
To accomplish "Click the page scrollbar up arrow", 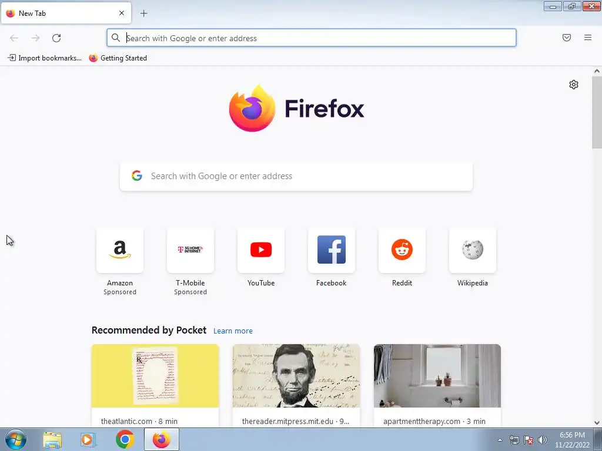I will (x=597, y=71).
